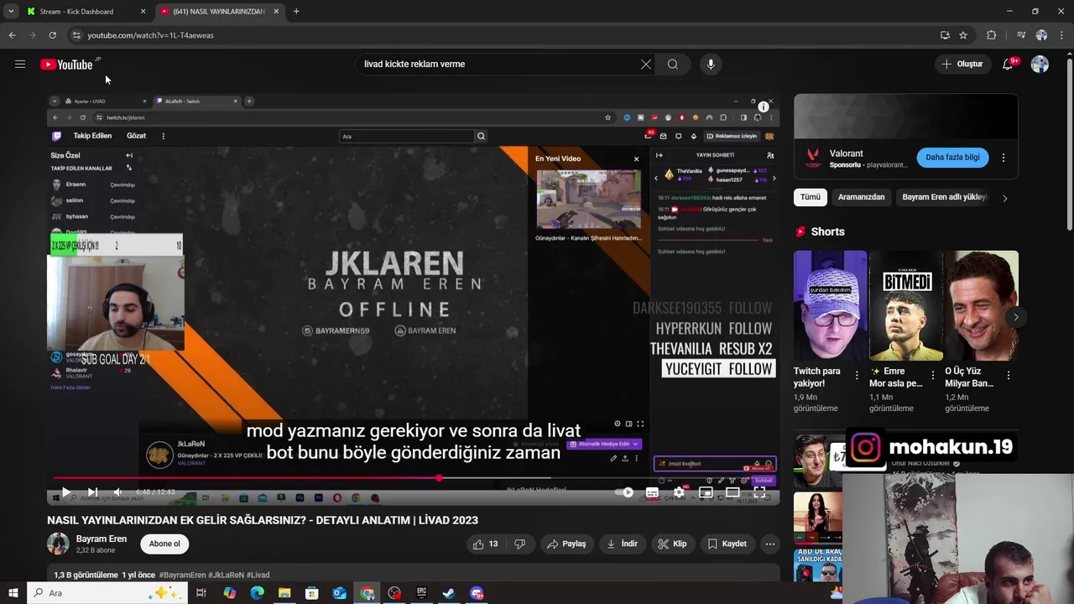Select the Aramanızdan filter chip
1074x604 pixels.
[x=861, y=197]
